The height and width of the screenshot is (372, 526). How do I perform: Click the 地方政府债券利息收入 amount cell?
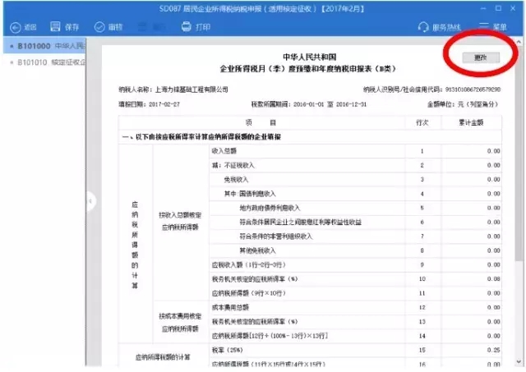472,208
